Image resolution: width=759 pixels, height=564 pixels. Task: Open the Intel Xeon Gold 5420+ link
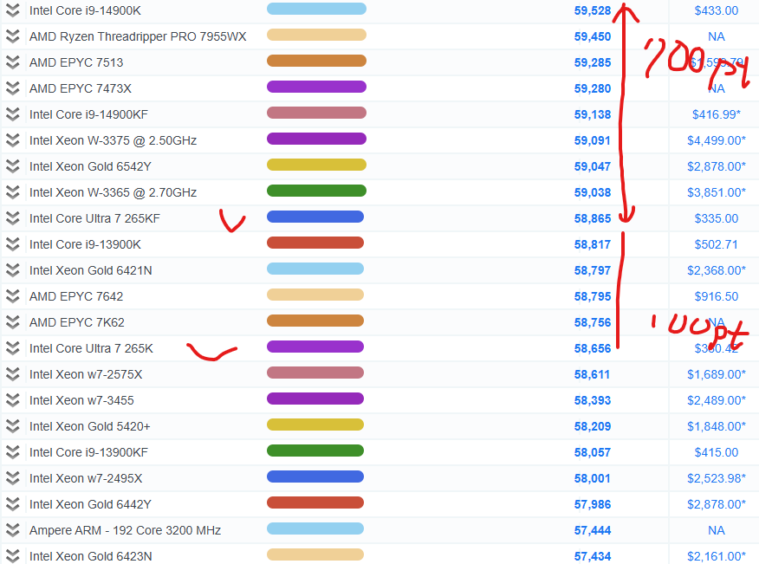pos(89,426)
